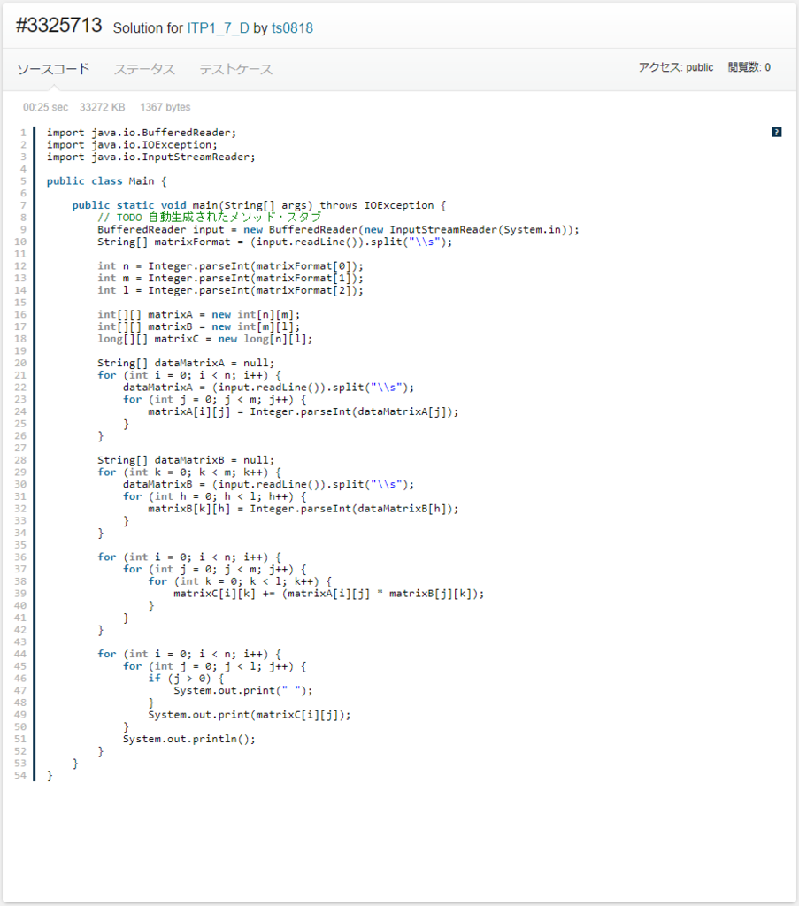Click the TODO comment line
Image resolution: width=799 pixels, height=906 pixels.
(209, 218)
